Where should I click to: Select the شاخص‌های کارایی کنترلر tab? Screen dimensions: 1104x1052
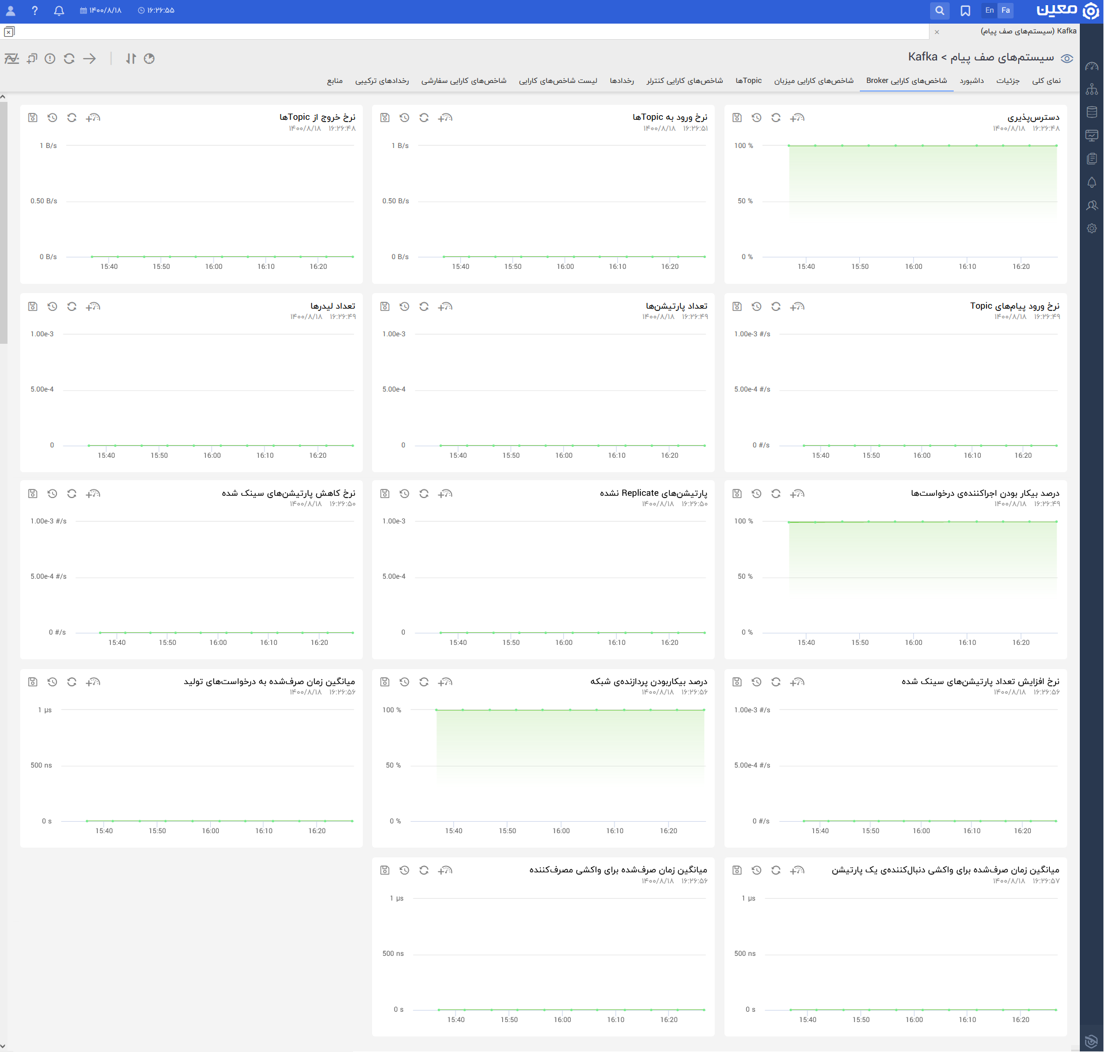coord(684,81)
